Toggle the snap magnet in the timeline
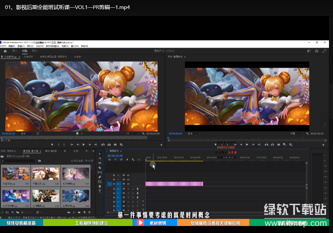This screenshot has width=333, height=233. (115, 160)
